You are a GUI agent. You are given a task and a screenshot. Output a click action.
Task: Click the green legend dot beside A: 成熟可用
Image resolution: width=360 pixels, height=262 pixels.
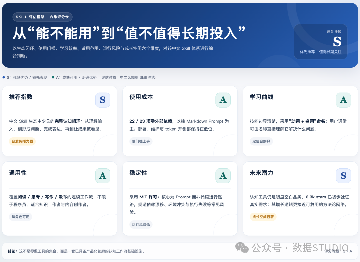tap(53, 77)
